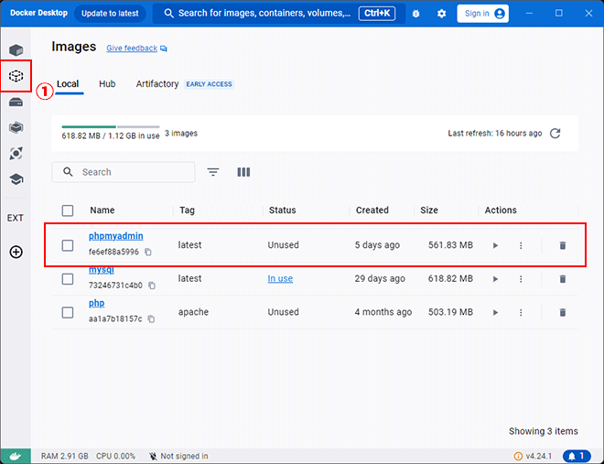Screen dimensions: 604x464
Task: Click the images Search field
Action: (x=124, y=172)
